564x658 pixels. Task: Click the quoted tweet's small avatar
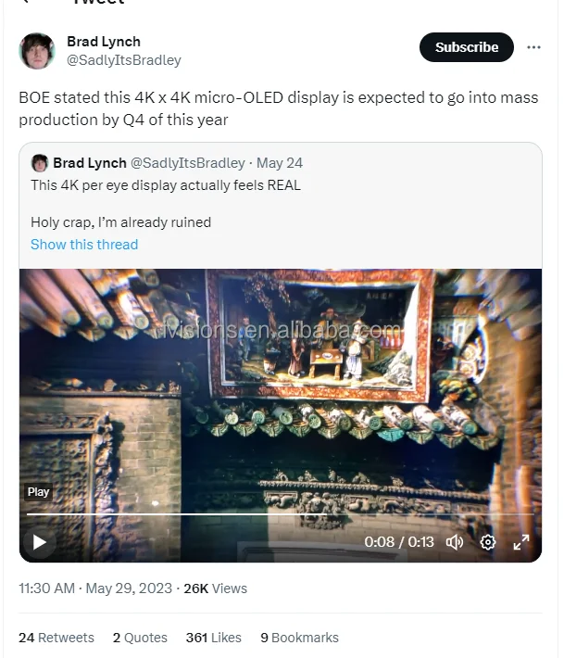click(40, 163)
